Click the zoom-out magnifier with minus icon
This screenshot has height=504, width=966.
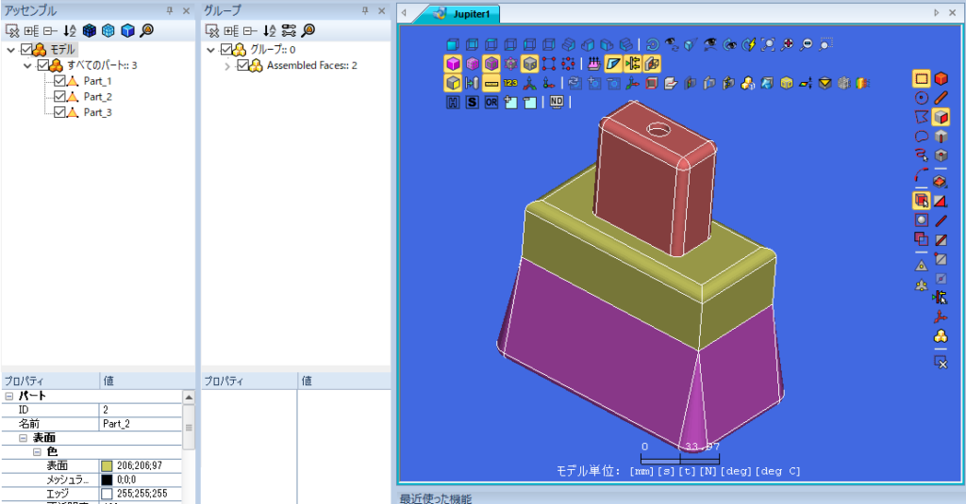(806, 44)
